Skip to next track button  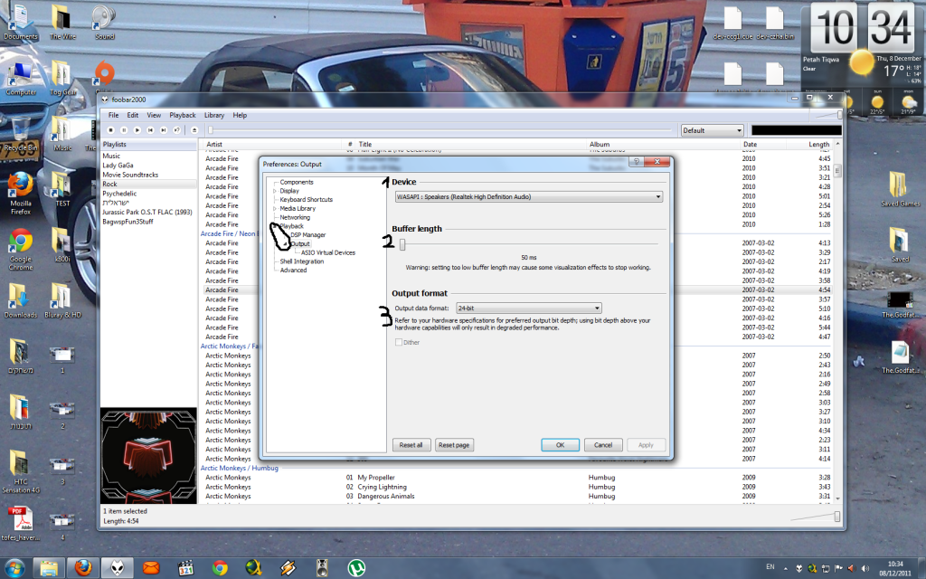click(x=163, y=130)
